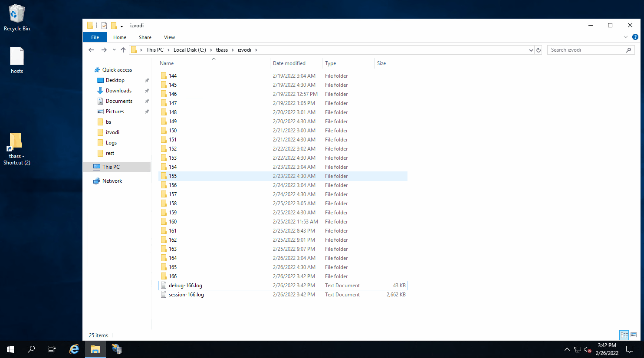Click the Properties quick access toolbar icon
Image resolution: width=644 pixels, height=358 pixels.
point(104,26)
